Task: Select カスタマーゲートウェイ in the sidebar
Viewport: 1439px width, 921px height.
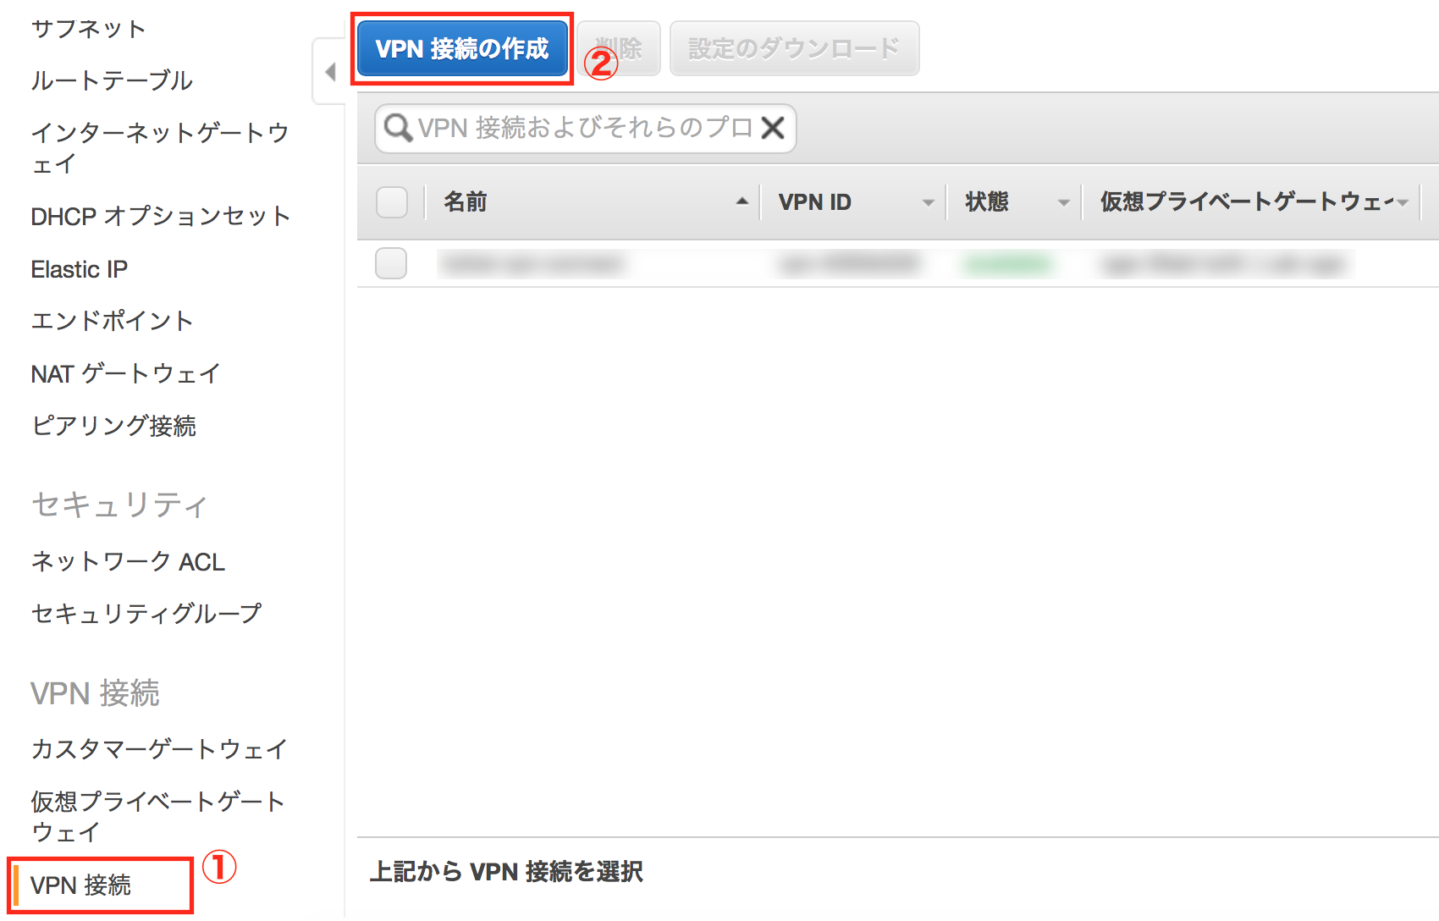Action: (157, 748)
